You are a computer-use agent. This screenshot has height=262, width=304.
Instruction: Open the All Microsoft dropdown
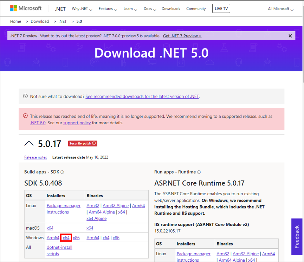tap(280, 9)
